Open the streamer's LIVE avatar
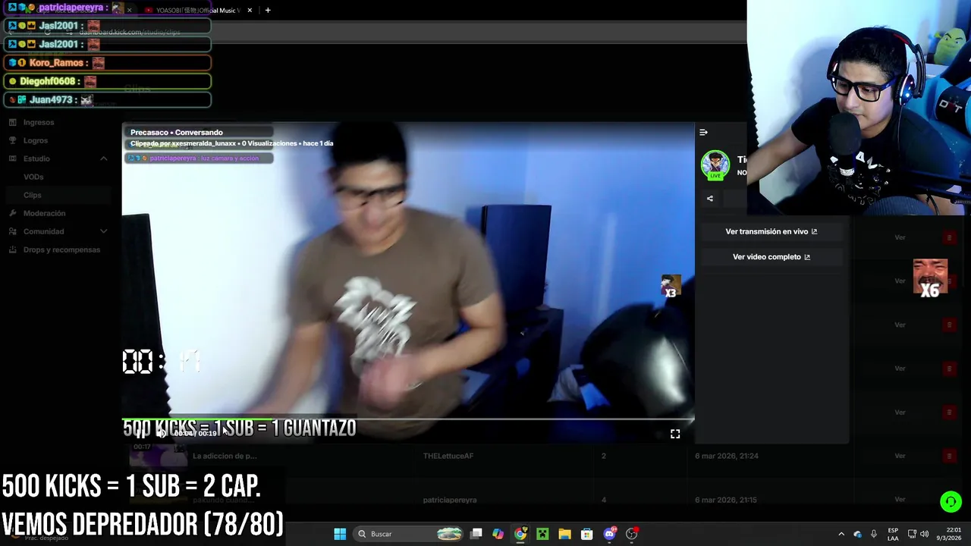971x546 pixels. [x=715, y=165]
